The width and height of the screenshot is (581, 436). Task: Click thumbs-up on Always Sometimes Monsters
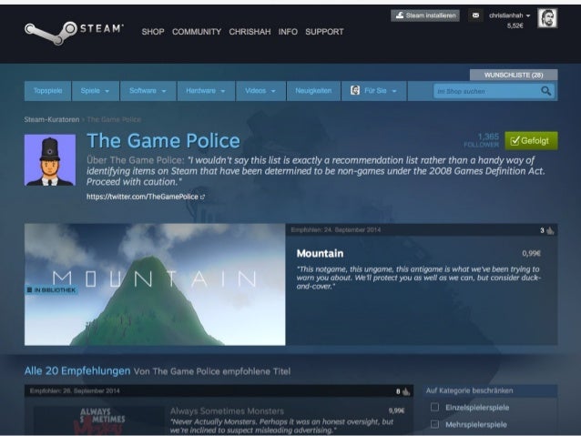pos(406,391)
